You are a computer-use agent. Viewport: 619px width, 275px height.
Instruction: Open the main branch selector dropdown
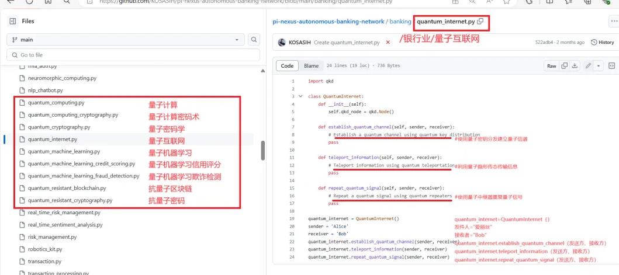pyautogui.click(x=126, y=40)
